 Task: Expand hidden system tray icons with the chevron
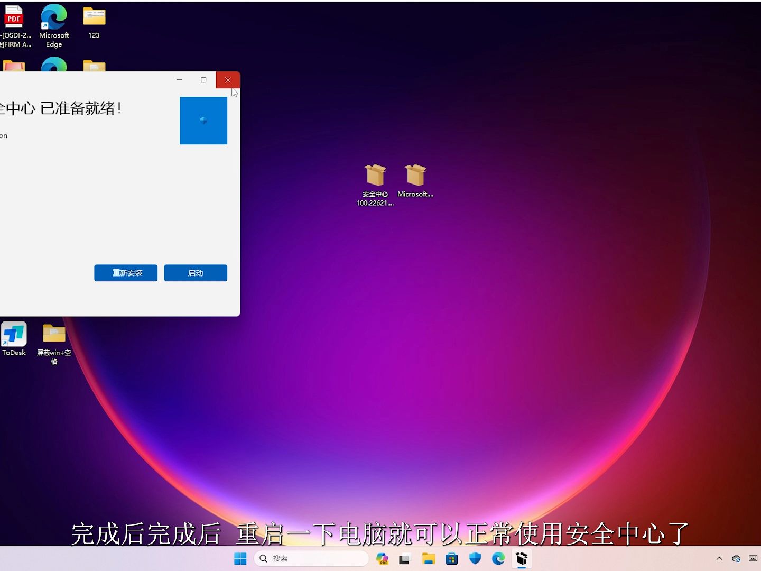click(719, 558)
